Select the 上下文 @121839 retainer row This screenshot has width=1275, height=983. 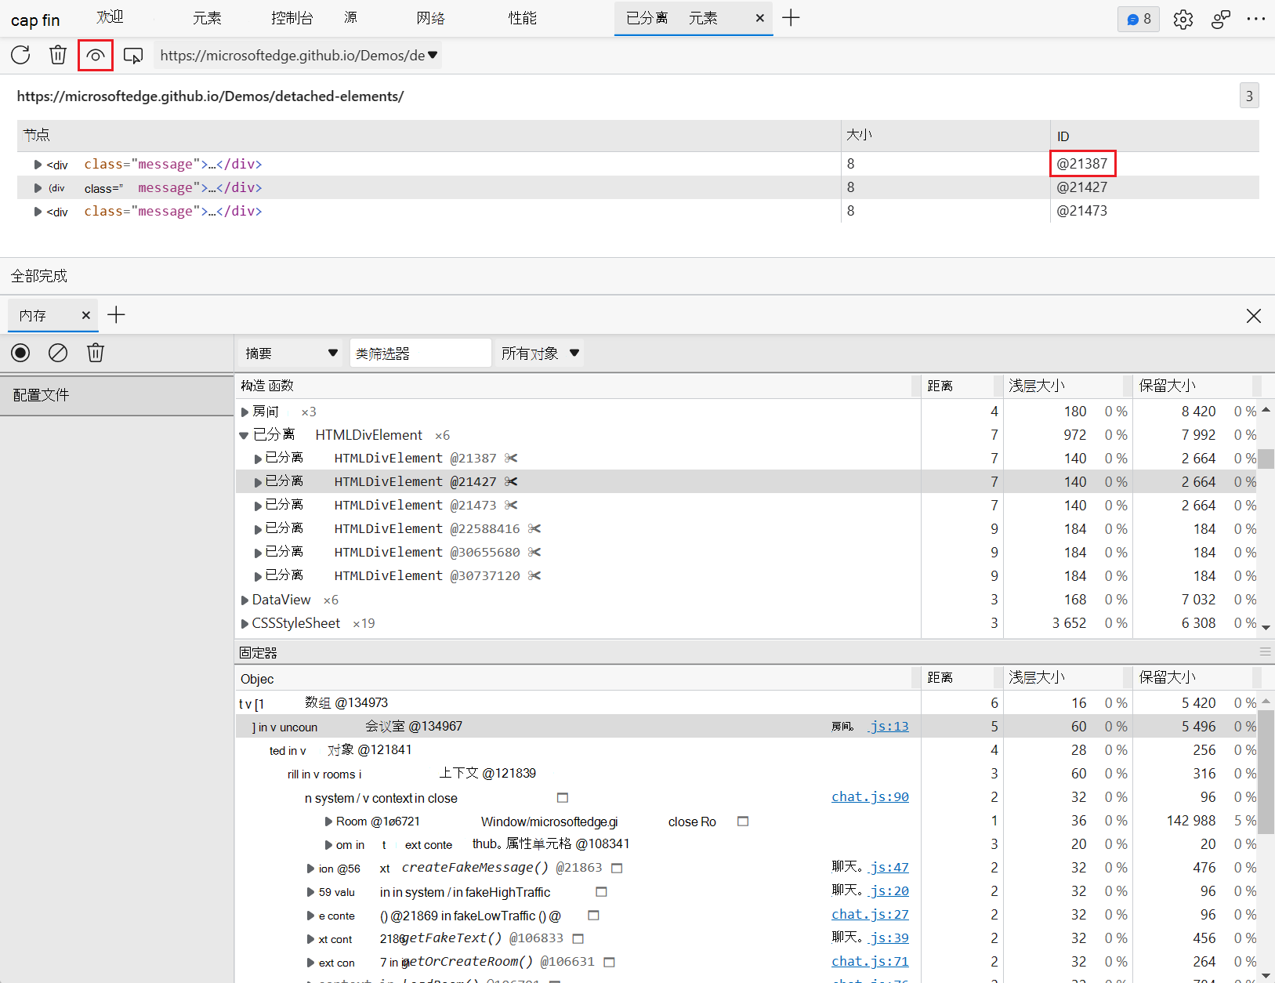(x=578, y=774)
